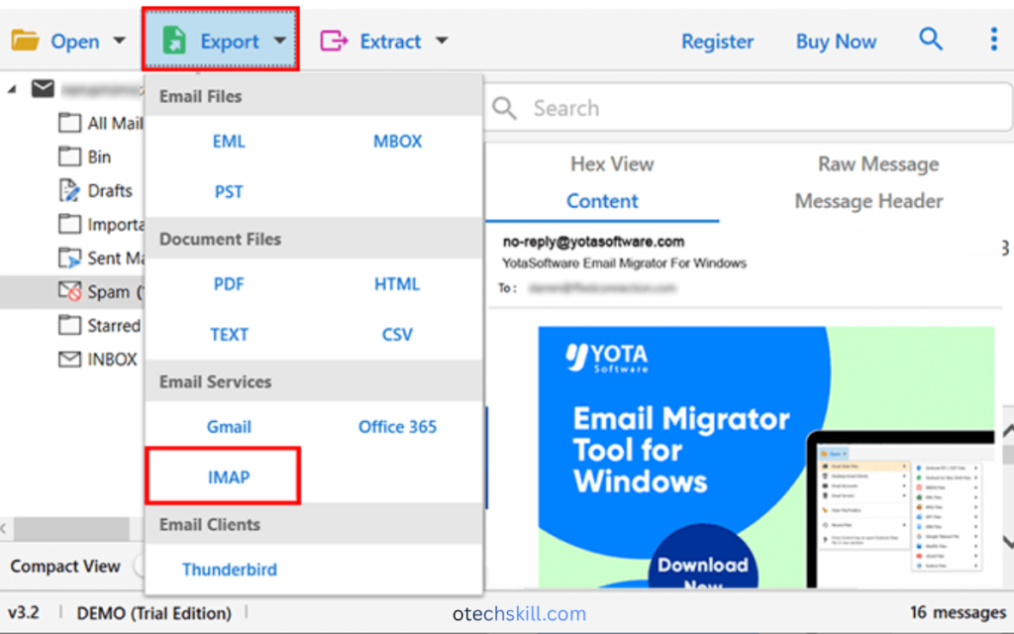This screenshot has height=634, width=1014.
Task: Switch to the Hex View tab
Action: (x=612, y=163)
